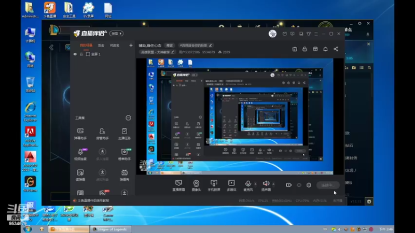Add 直播屏幕 screen capture source
This screenshot has height=233, width=415.
[178, 185]
